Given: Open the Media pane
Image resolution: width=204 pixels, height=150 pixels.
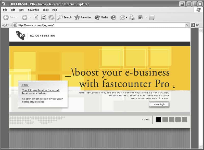Looking at the screenshot, I should (x=101, y=17).
